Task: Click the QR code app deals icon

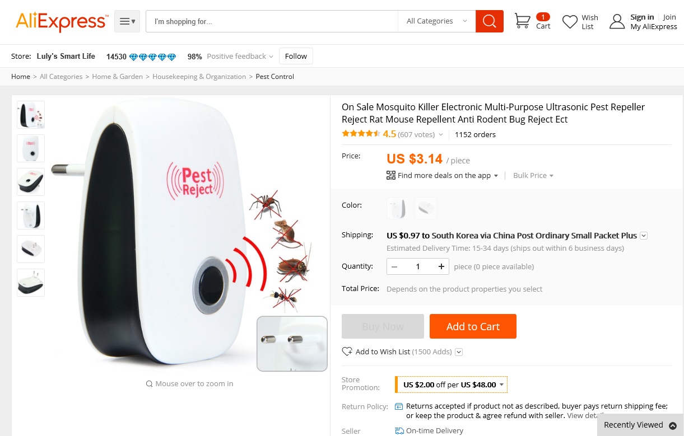Action: point(391,175)
